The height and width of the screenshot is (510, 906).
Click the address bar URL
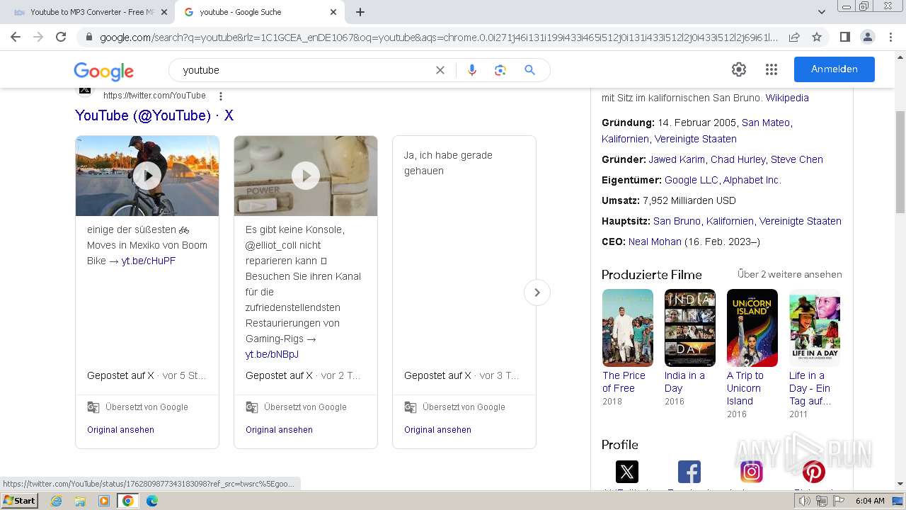(439, 38)
